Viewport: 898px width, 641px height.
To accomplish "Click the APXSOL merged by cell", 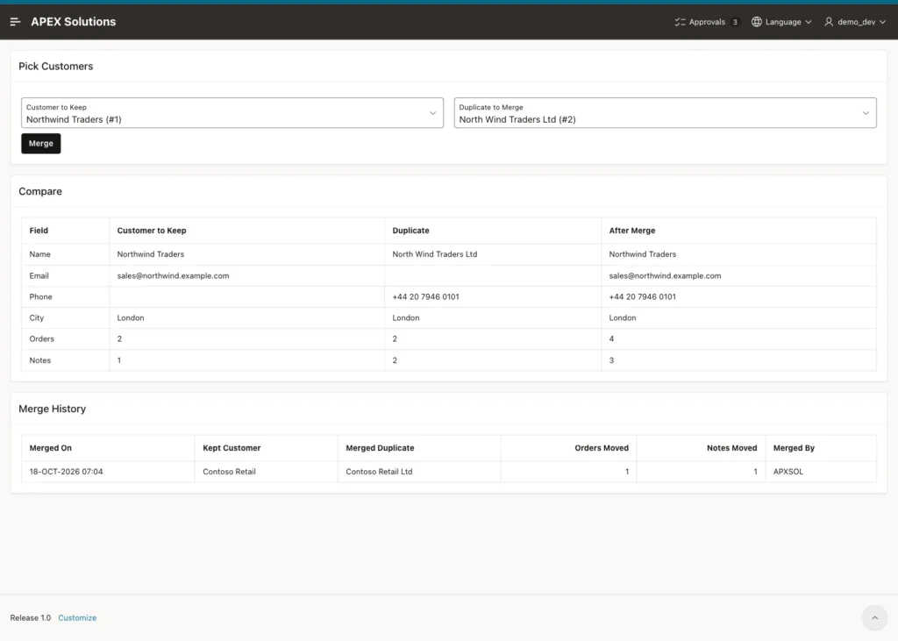I will click(x=821, y=472).
